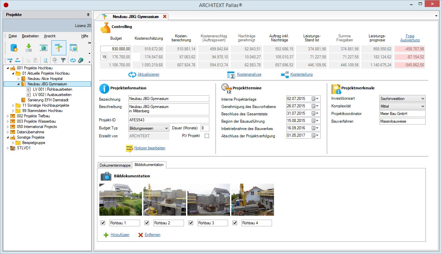Click the database icon in the Projekte toolbar
The height and width of the screenshot is (254, 442).
click(14, 48)
